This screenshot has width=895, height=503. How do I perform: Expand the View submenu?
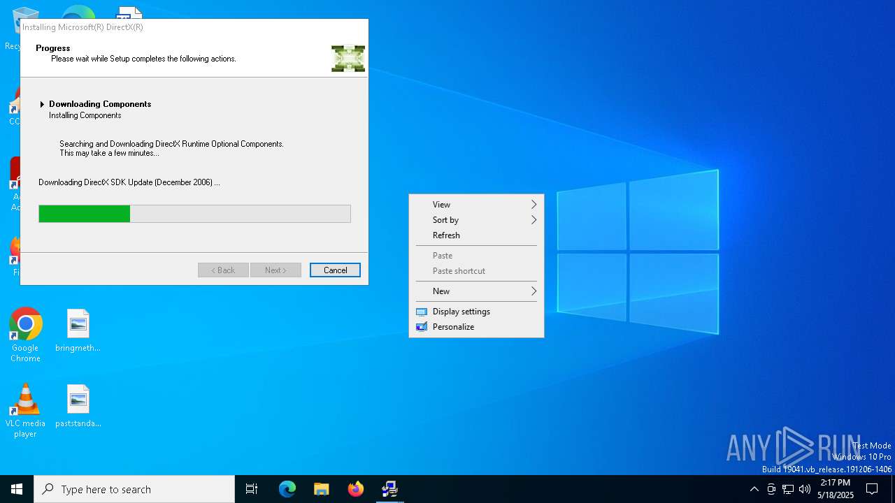[476, 205]
